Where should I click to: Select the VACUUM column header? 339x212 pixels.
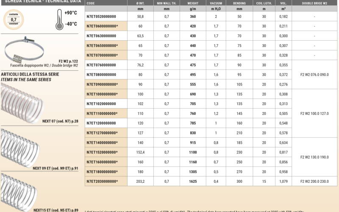pos(216,3)
